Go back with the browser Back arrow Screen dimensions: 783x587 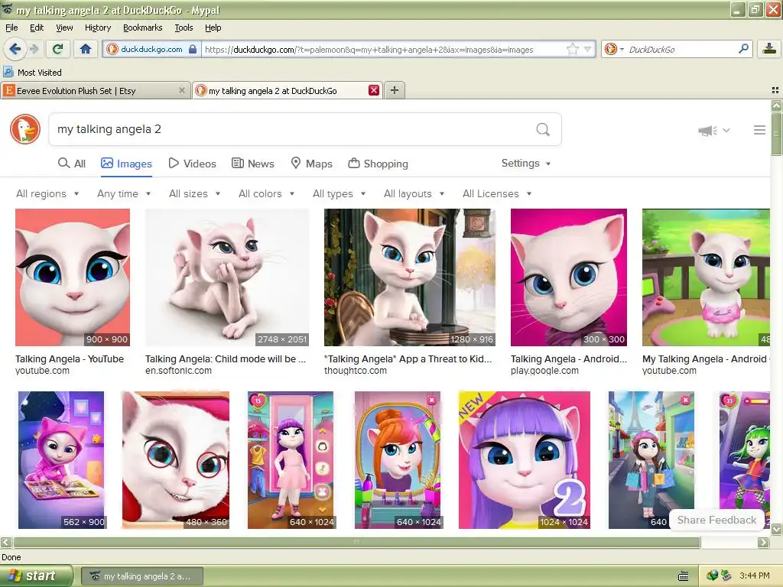click(15, 49)
